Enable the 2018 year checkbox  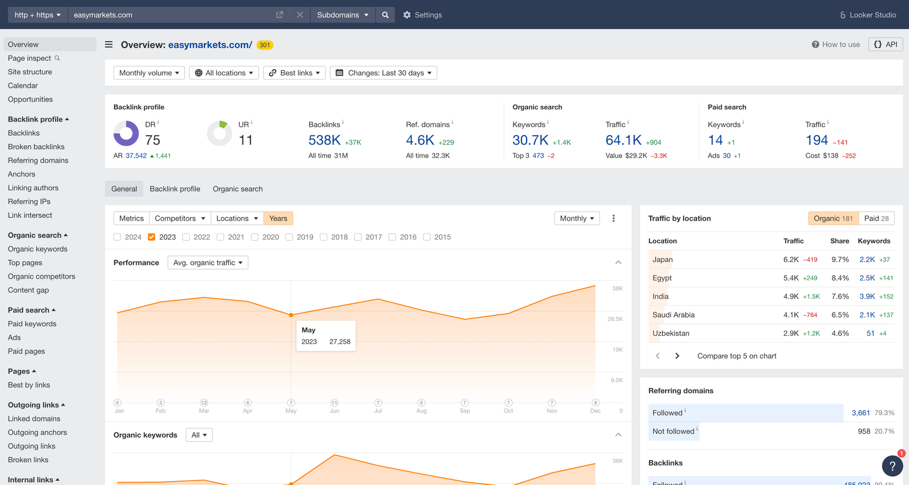pyautogui.click(x=323, y=237)
